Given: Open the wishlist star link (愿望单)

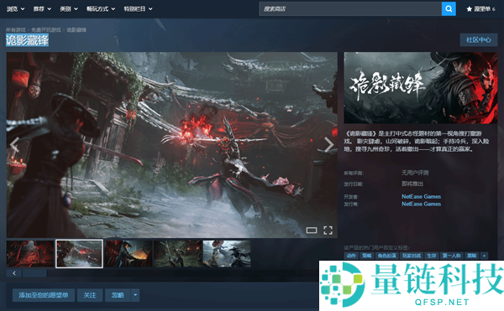Looking at the screenshot, I should pyautogui.click(x=480, y=9).
